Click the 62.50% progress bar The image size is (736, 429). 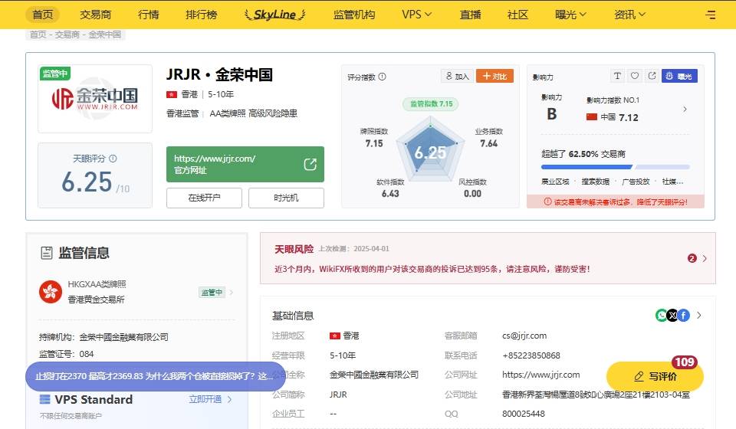[616, 167]
